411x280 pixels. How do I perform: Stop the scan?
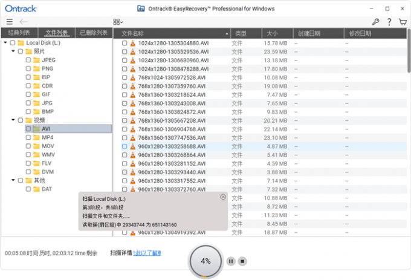click(242, 261)
